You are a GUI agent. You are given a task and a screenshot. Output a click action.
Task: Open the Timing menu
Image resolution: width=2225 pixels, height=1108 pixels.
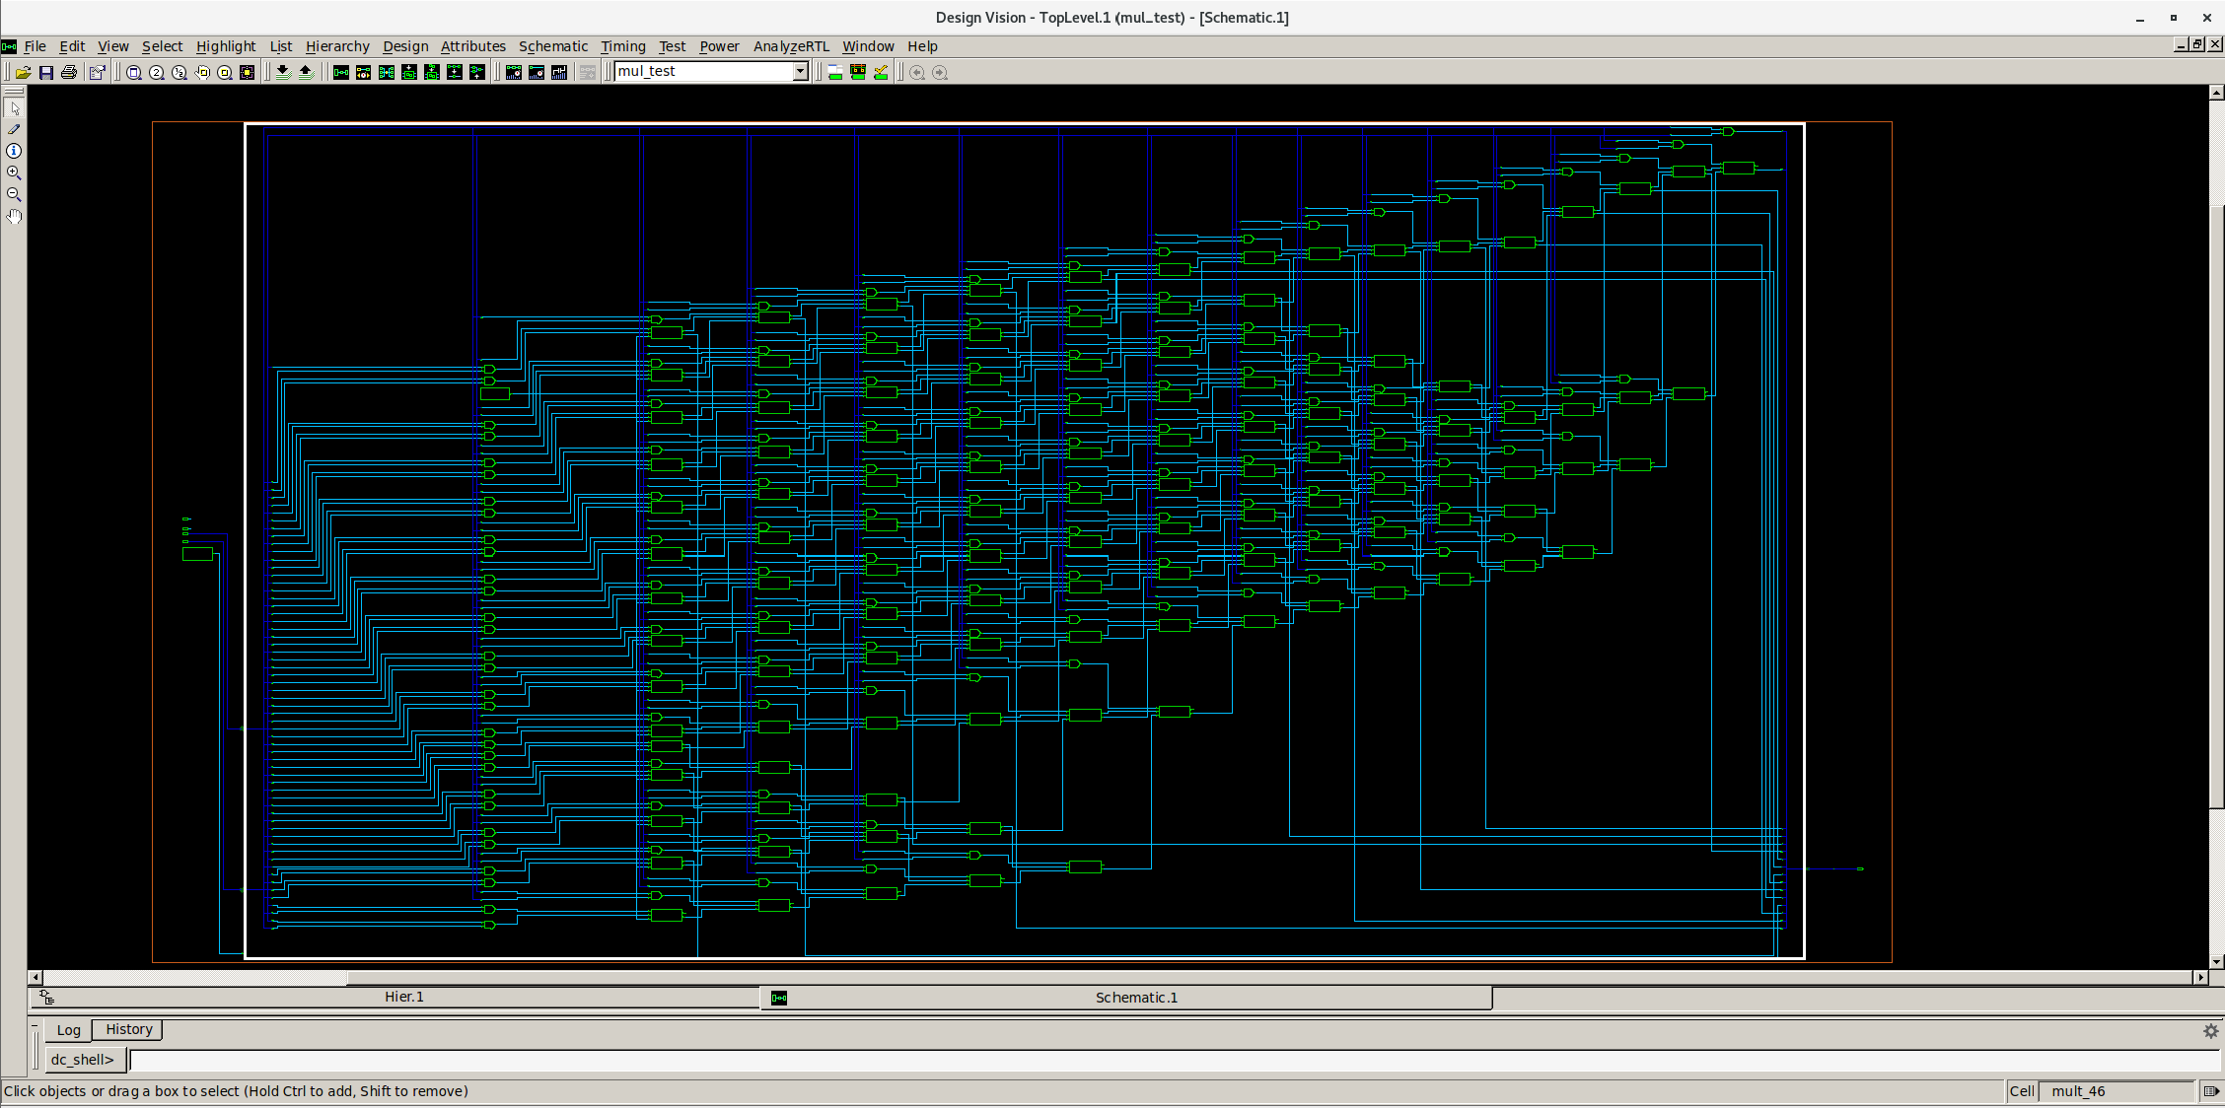click(622, 46)
